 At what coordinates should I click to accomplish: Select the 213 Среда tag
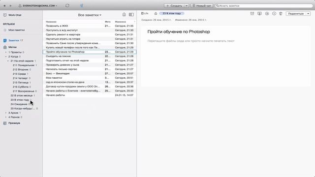(19, 74)
